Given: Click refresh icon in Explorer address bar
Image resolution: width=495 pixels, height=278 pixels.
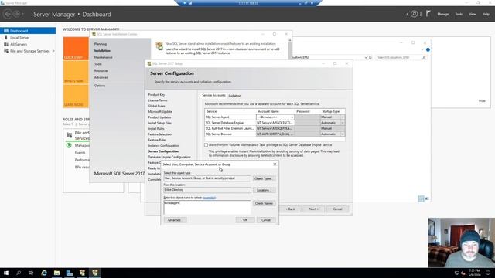Looking at the screenshot, I should 370,57.
